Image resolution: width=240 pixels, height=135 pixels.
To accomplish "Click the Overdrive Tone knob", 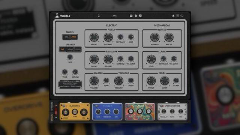I will (75, 112).
